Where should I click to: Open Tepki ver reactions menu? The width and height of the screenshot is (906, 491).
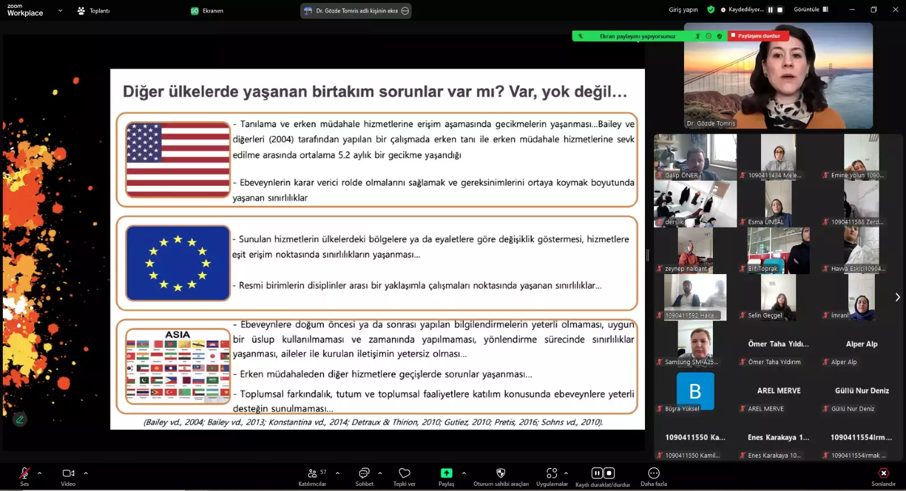point(404,476)
